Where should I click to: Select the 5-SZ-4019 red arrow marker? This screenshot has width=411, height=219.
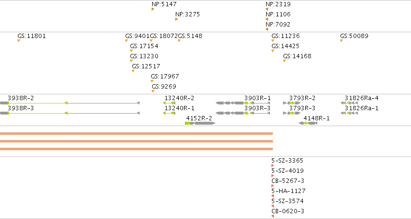(272, 176)
